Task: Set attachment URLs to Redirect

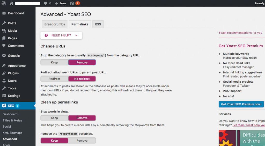Action: click(54, 79)
